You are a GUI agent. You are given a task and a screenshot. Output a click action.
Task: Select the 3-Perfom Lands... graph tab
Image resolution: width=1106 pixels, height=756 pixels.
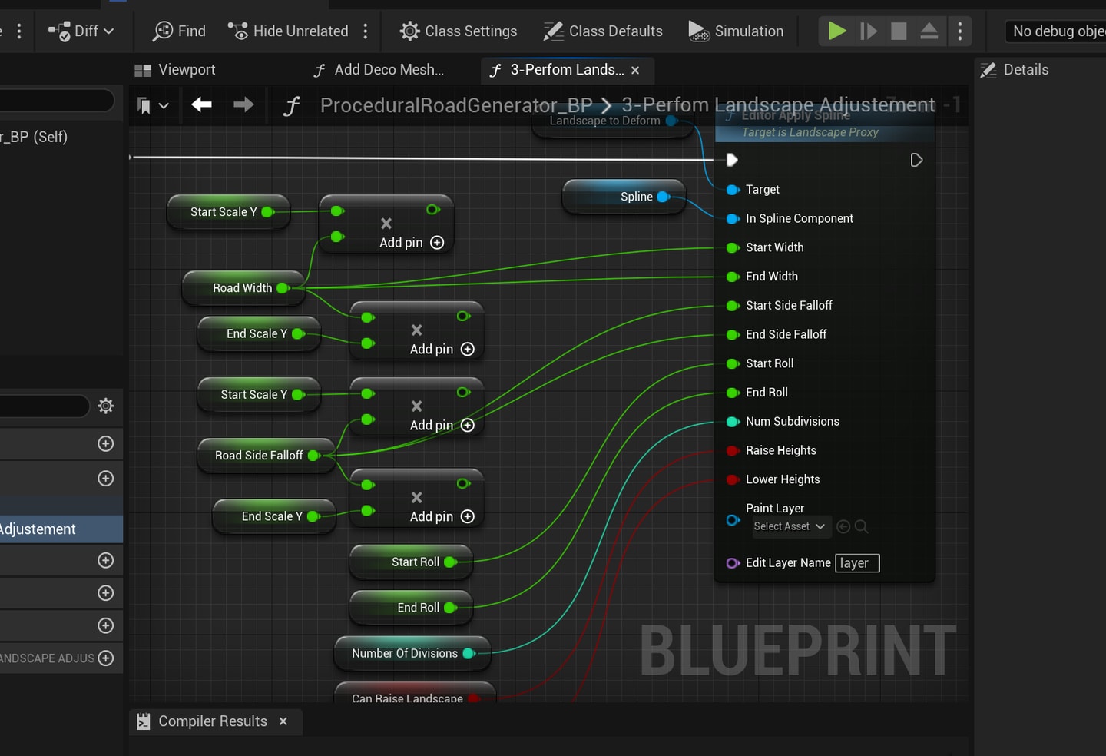(566, 70)
